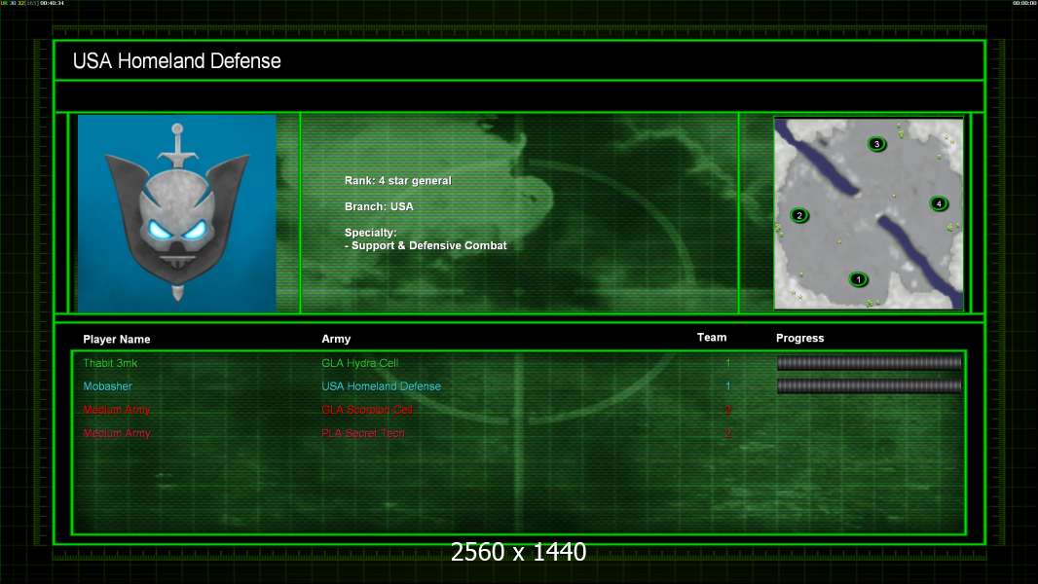Click the USA Homeland Defense title
The height and width of the screenshot is (584, 1038).
177,61
